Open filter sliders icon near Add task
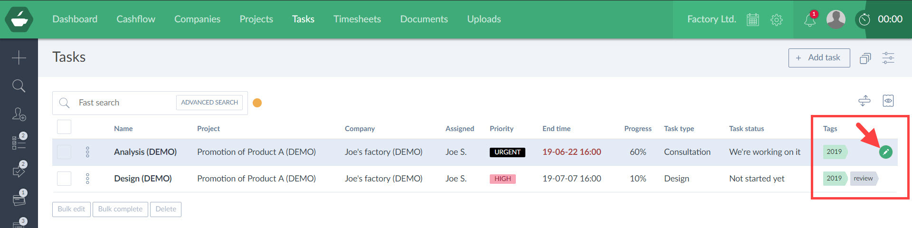912x228 pixels. click(888, 58)
